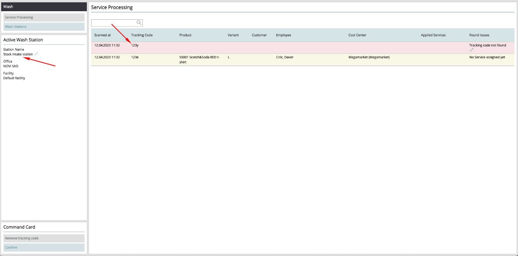Click the Found Issues column header
This screenshot has width=518, height=256.
coord(479,35)
